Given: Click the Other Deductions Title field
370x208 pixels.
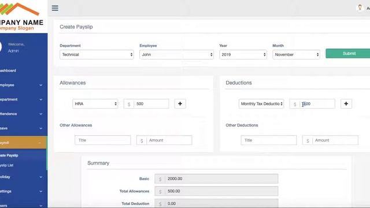Looking at the screenshot, I should point(269,140).
